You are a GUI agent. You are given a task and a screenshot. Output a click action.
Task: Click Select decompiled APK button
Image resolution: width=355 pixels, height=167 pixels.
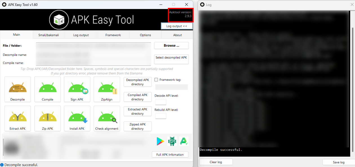(171, 59)
